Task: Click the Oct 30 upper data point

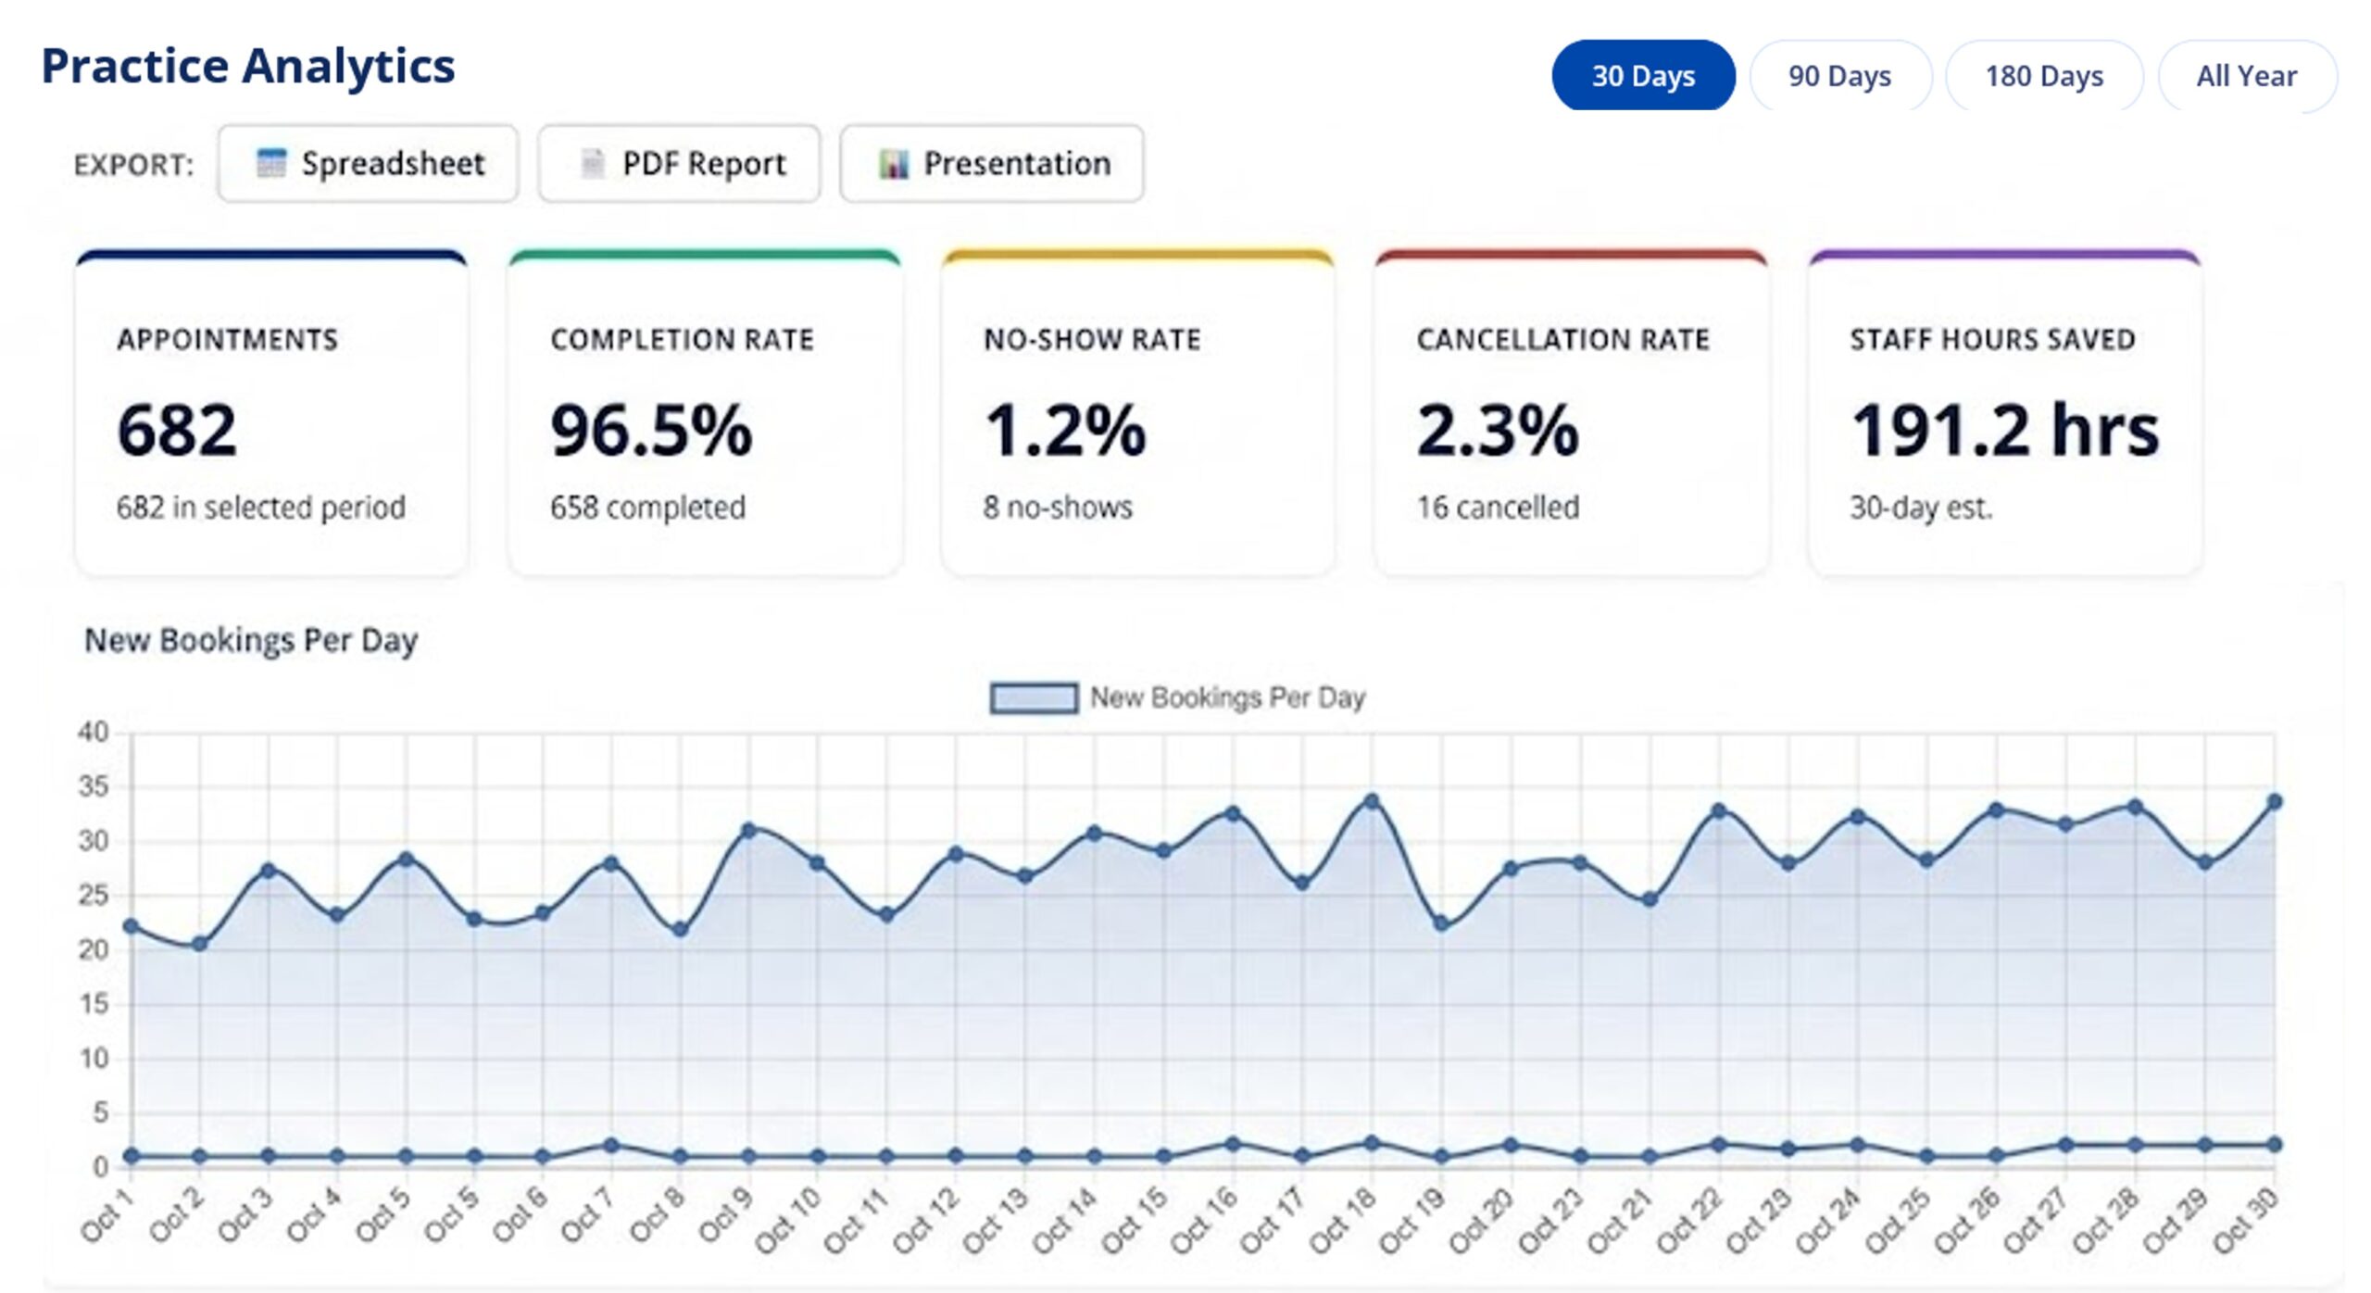Action: 2274,802
